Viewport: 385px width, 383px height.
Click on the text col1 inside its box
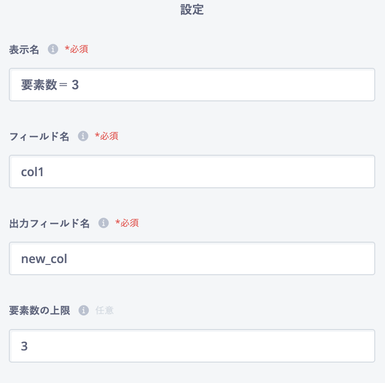click(x=32, y=172)
